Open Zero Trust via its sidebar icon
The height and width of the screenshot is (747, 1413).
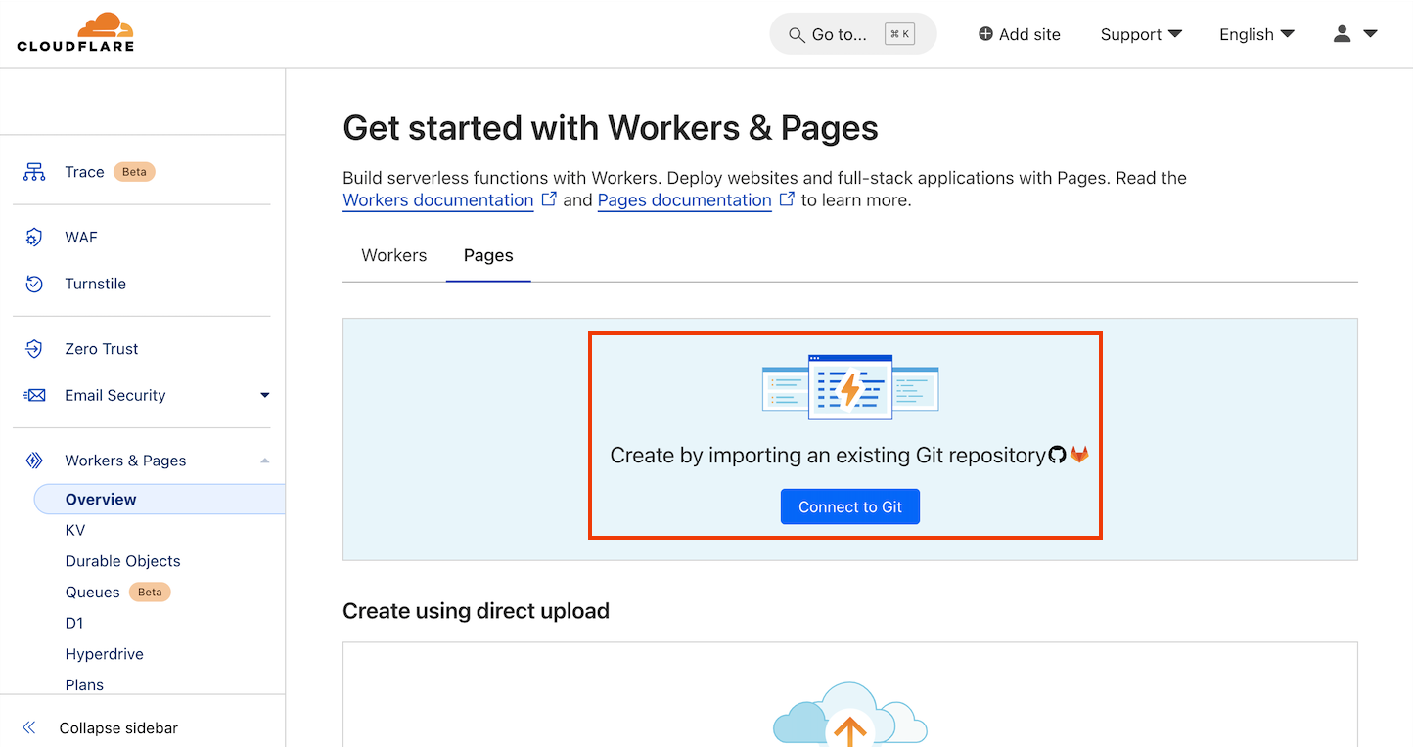point(33,348)
